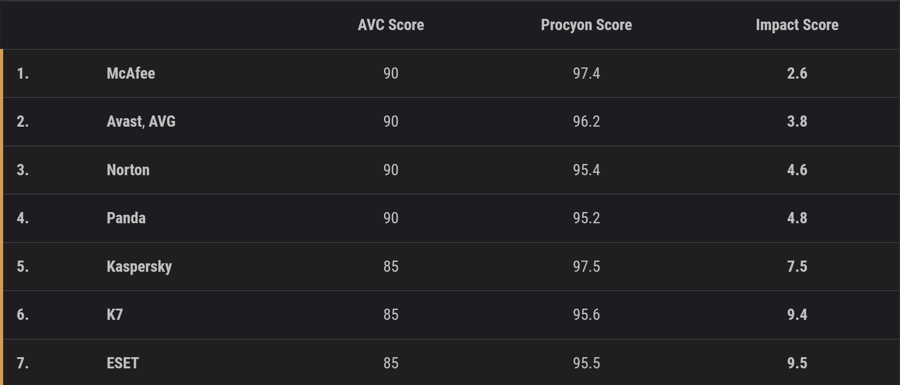Screen dimensions: 900x385
Task: Click the rank number 7.
Action: tap(23, 363)
